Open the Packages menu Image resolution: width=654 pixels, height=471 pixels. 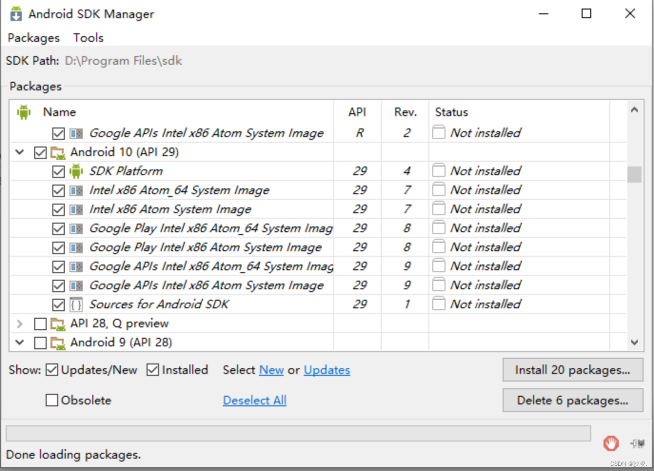tap(34, 38)
